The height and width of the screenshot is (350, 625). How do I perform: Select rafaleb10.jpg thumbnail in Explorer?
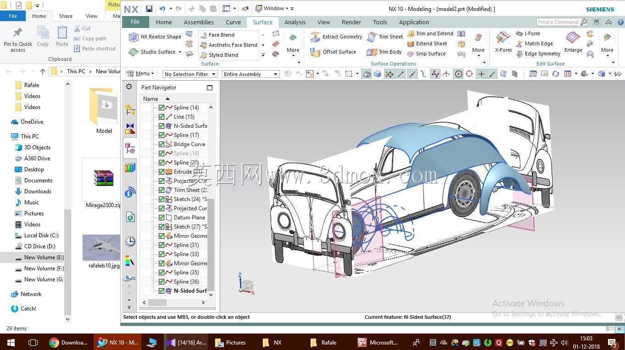tap(102, 247)
